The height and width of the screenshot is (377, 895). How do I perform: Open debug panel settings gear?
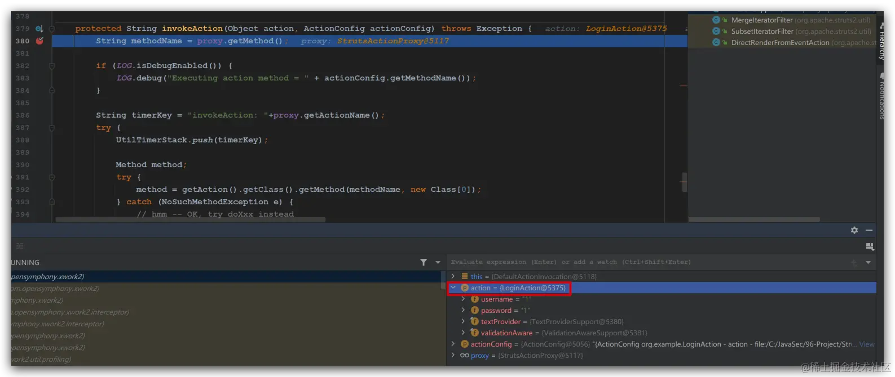tap(854, 230)
